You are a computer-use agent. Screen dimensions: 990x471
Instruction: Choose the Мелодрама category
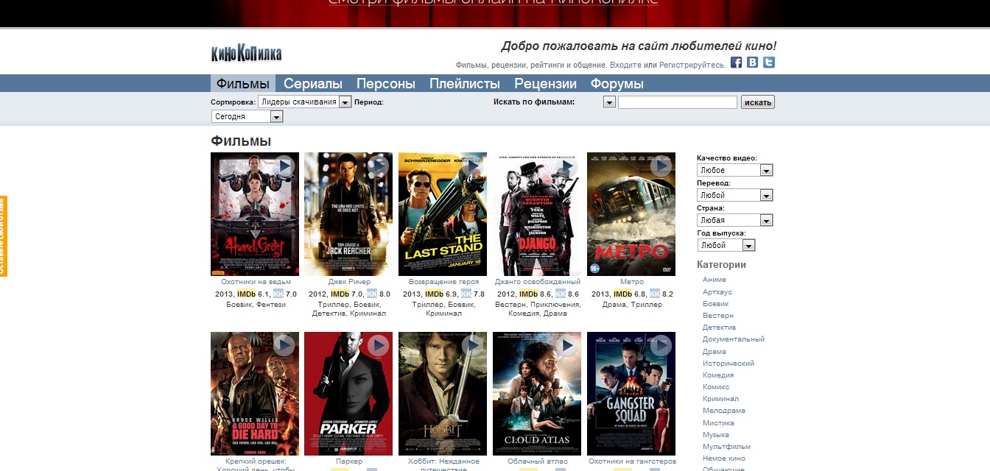pos(724,411)
